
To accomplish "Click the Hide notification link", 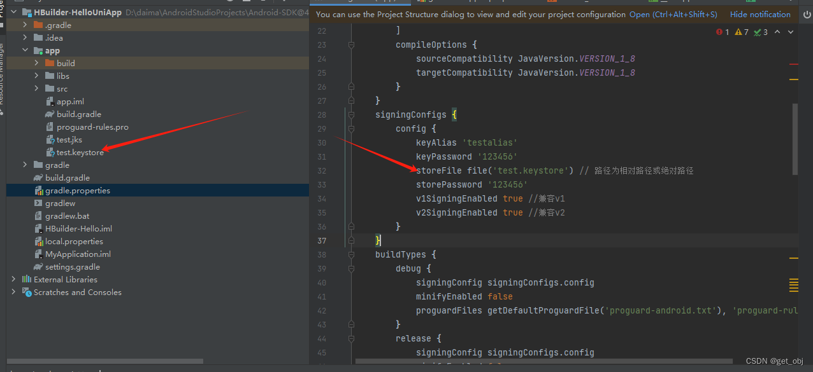I will (760, 14).
